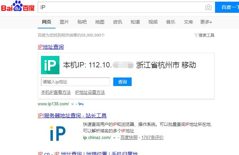Open the 1707条评价 link
The height and width of the screenshot is (155, 239).
(152, 138)
